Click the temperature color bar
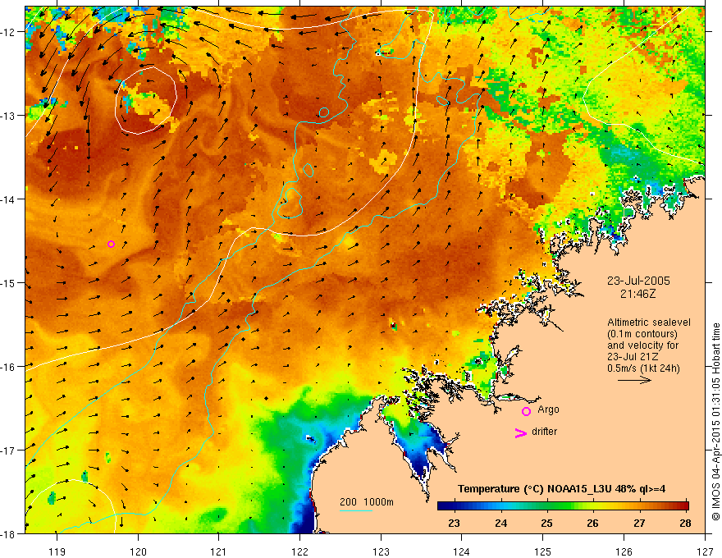Image resolution: width=722 pixels, height=558 pixels. point(563,505)
